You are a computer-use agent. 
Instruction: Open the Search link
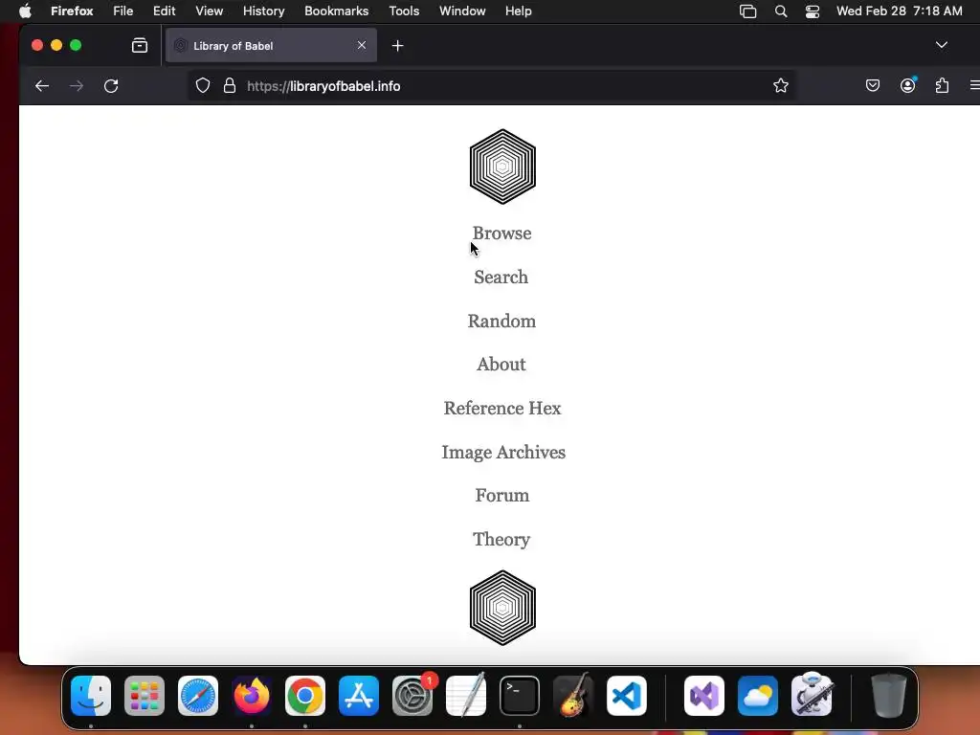(501, 277)
